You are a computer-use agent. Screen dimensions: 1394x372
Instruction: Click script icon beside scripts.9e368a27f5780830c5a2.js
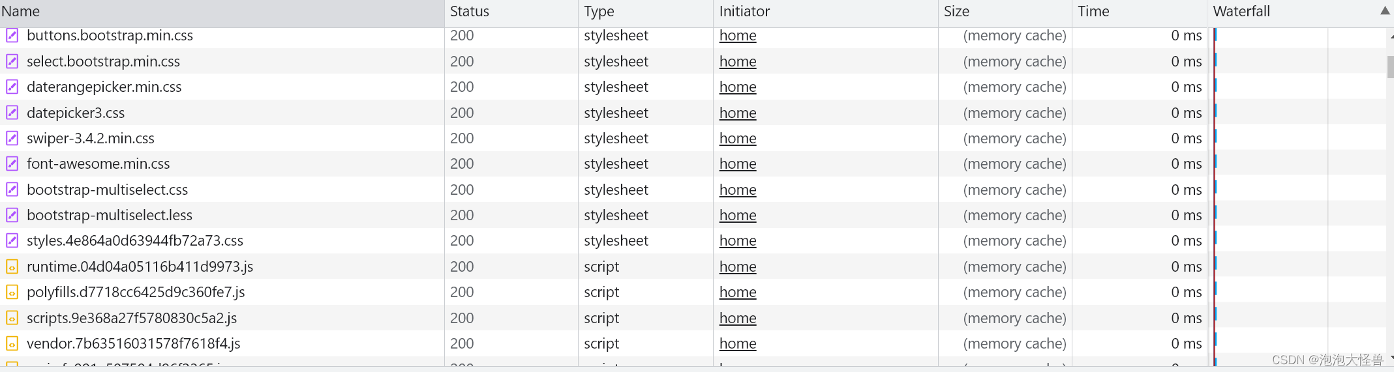tap(12, 318)
